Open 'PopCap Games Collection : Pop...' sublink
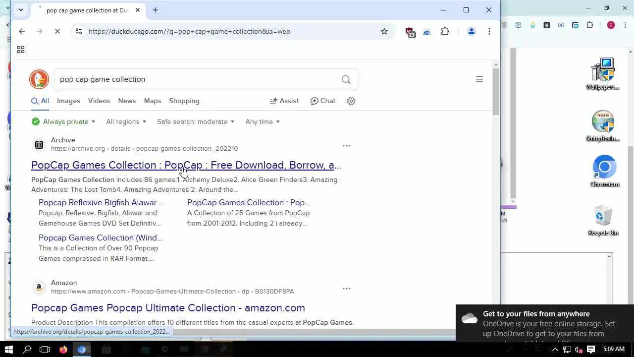This screenshot has width=634, height=357. tap(249, 203)
